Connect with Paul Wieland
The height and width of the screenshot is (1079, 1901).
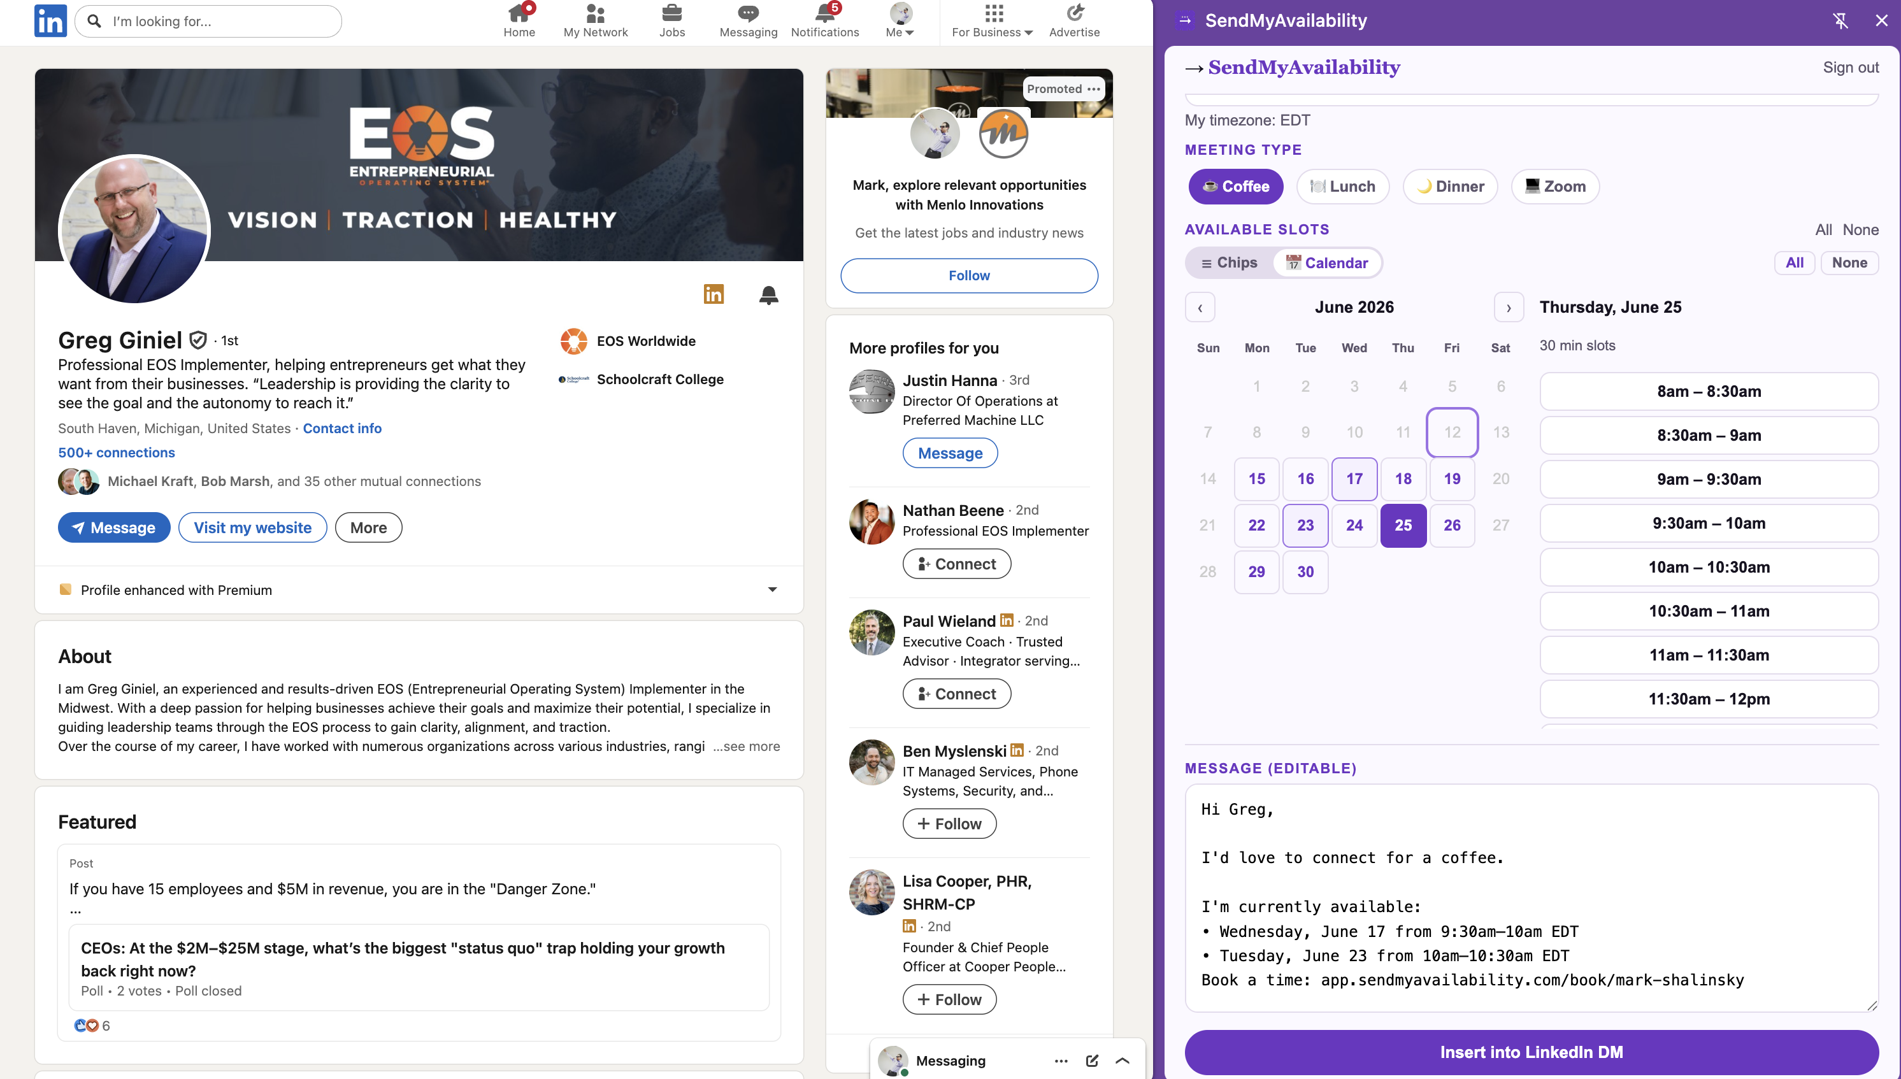pos(956,694)
